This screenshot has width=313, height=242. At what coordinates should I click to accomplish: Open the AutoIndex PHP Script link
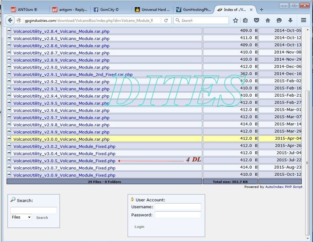point(284,187)
